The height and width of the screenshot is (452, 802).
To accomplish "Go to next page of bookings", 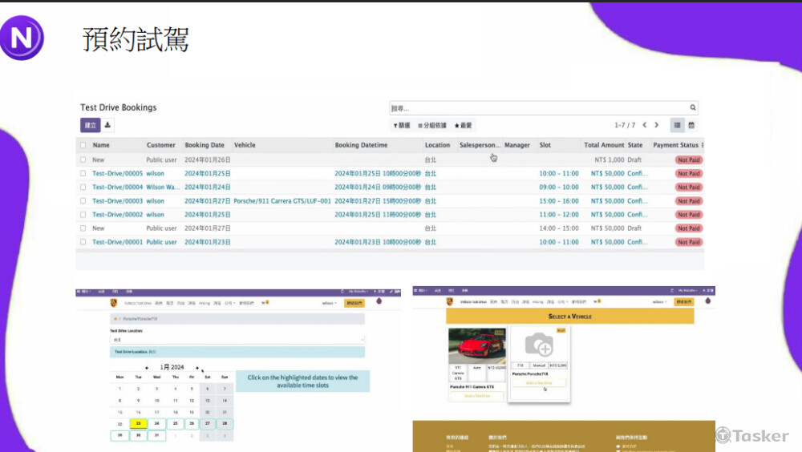I will (x=657, y=125).
